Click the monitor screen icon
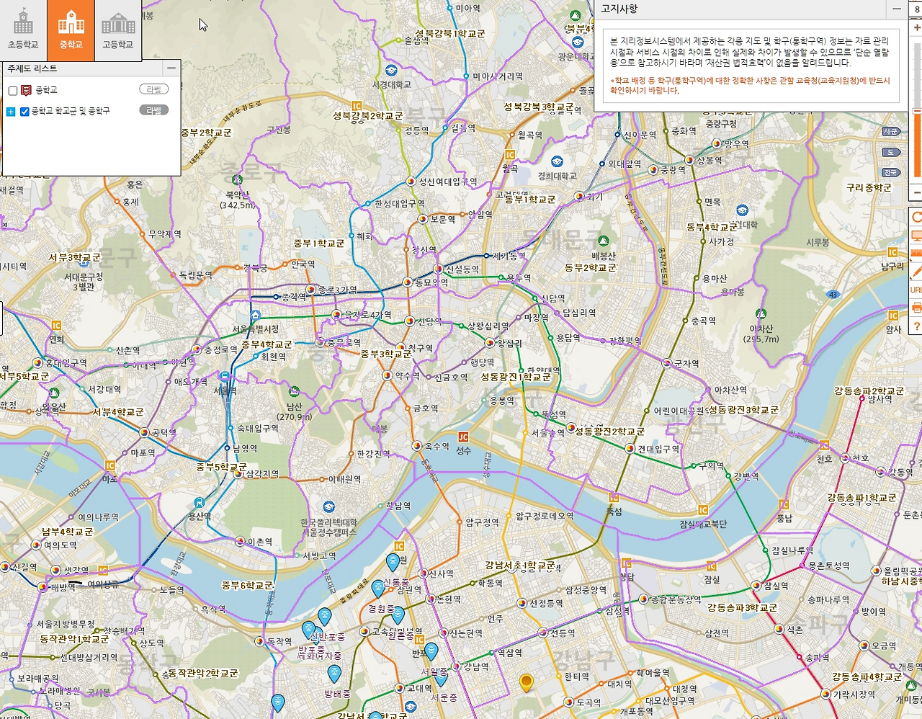The width and height of the screenshot is (922, 719). pos(916,236)
